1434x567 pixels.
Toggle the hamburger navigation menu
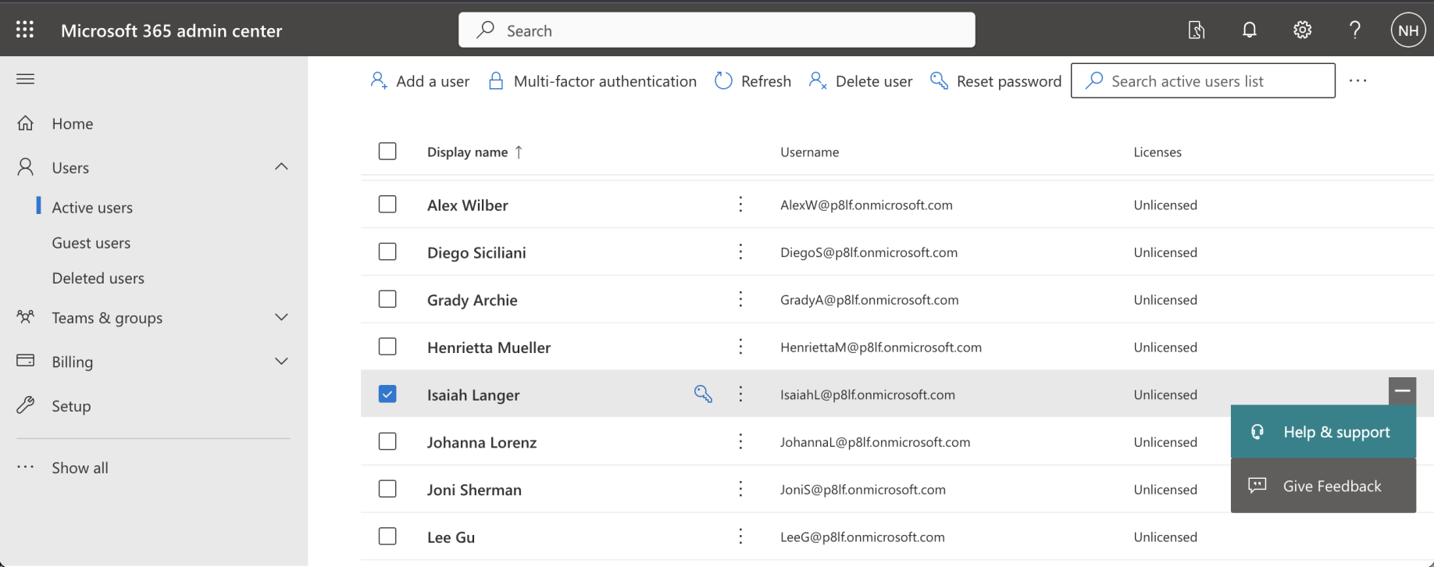click(25, 79)
